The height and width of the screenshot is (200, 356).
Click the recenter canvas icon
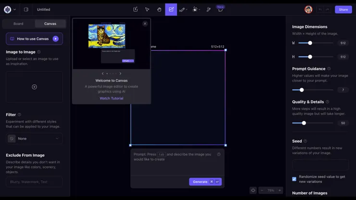253,190
